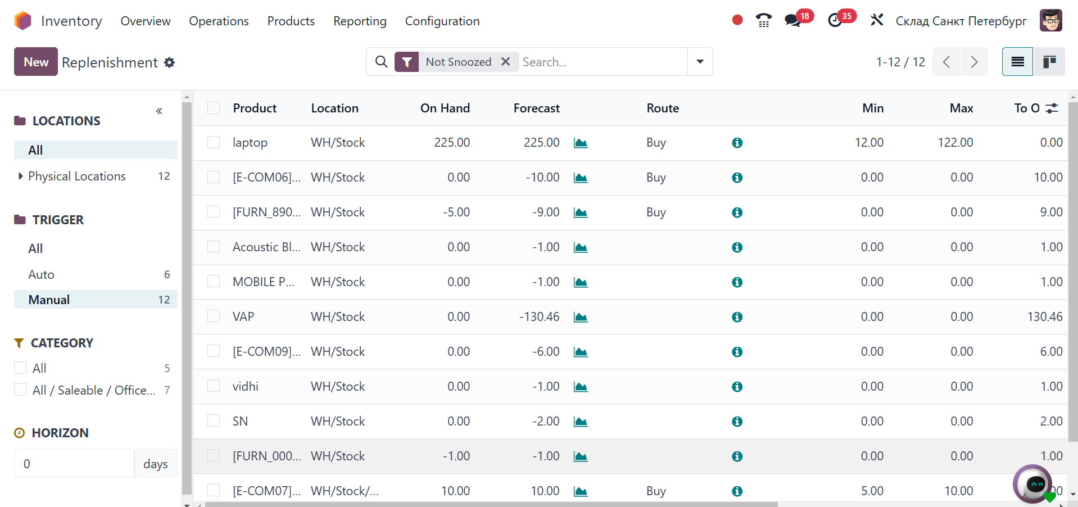Select the laptop row checkbox
1078x507 pixels.
tap(214, 142)
